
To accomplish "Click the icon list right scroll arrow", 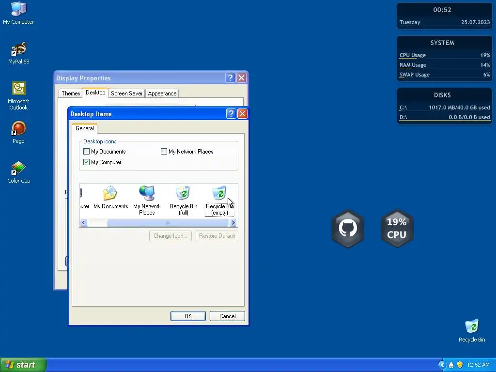I will click(x=233, y=223).
